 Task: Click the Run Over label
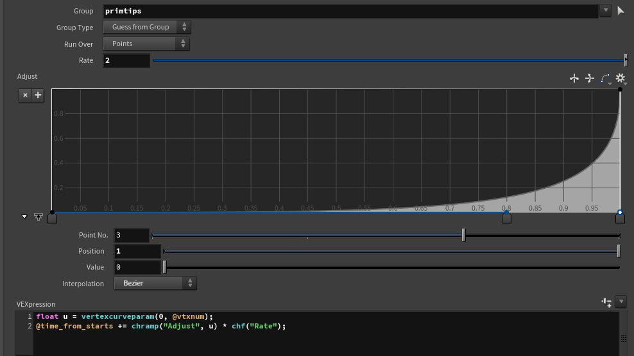coord(78,44)
